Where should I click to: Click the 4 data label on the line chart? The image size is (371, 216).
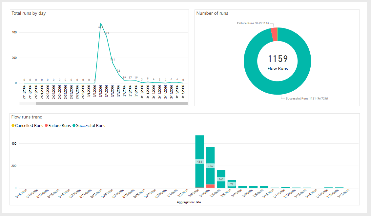154,79
